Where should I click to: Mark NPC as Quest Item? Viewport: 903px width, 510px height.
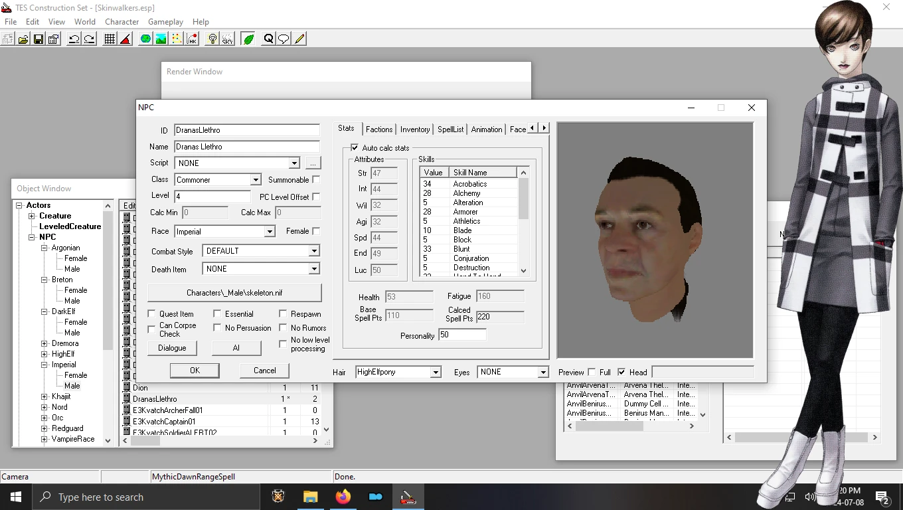click(151, 314)
